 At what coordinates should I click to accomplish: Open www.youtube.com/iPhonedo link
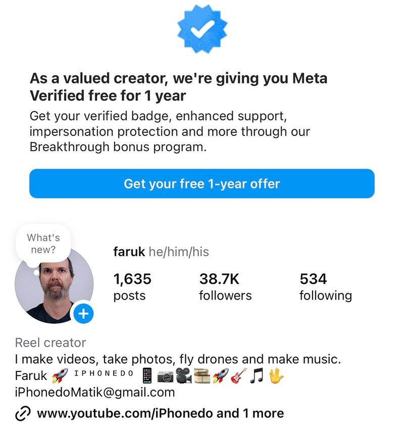pyautogui.click(x=125, y=413)
